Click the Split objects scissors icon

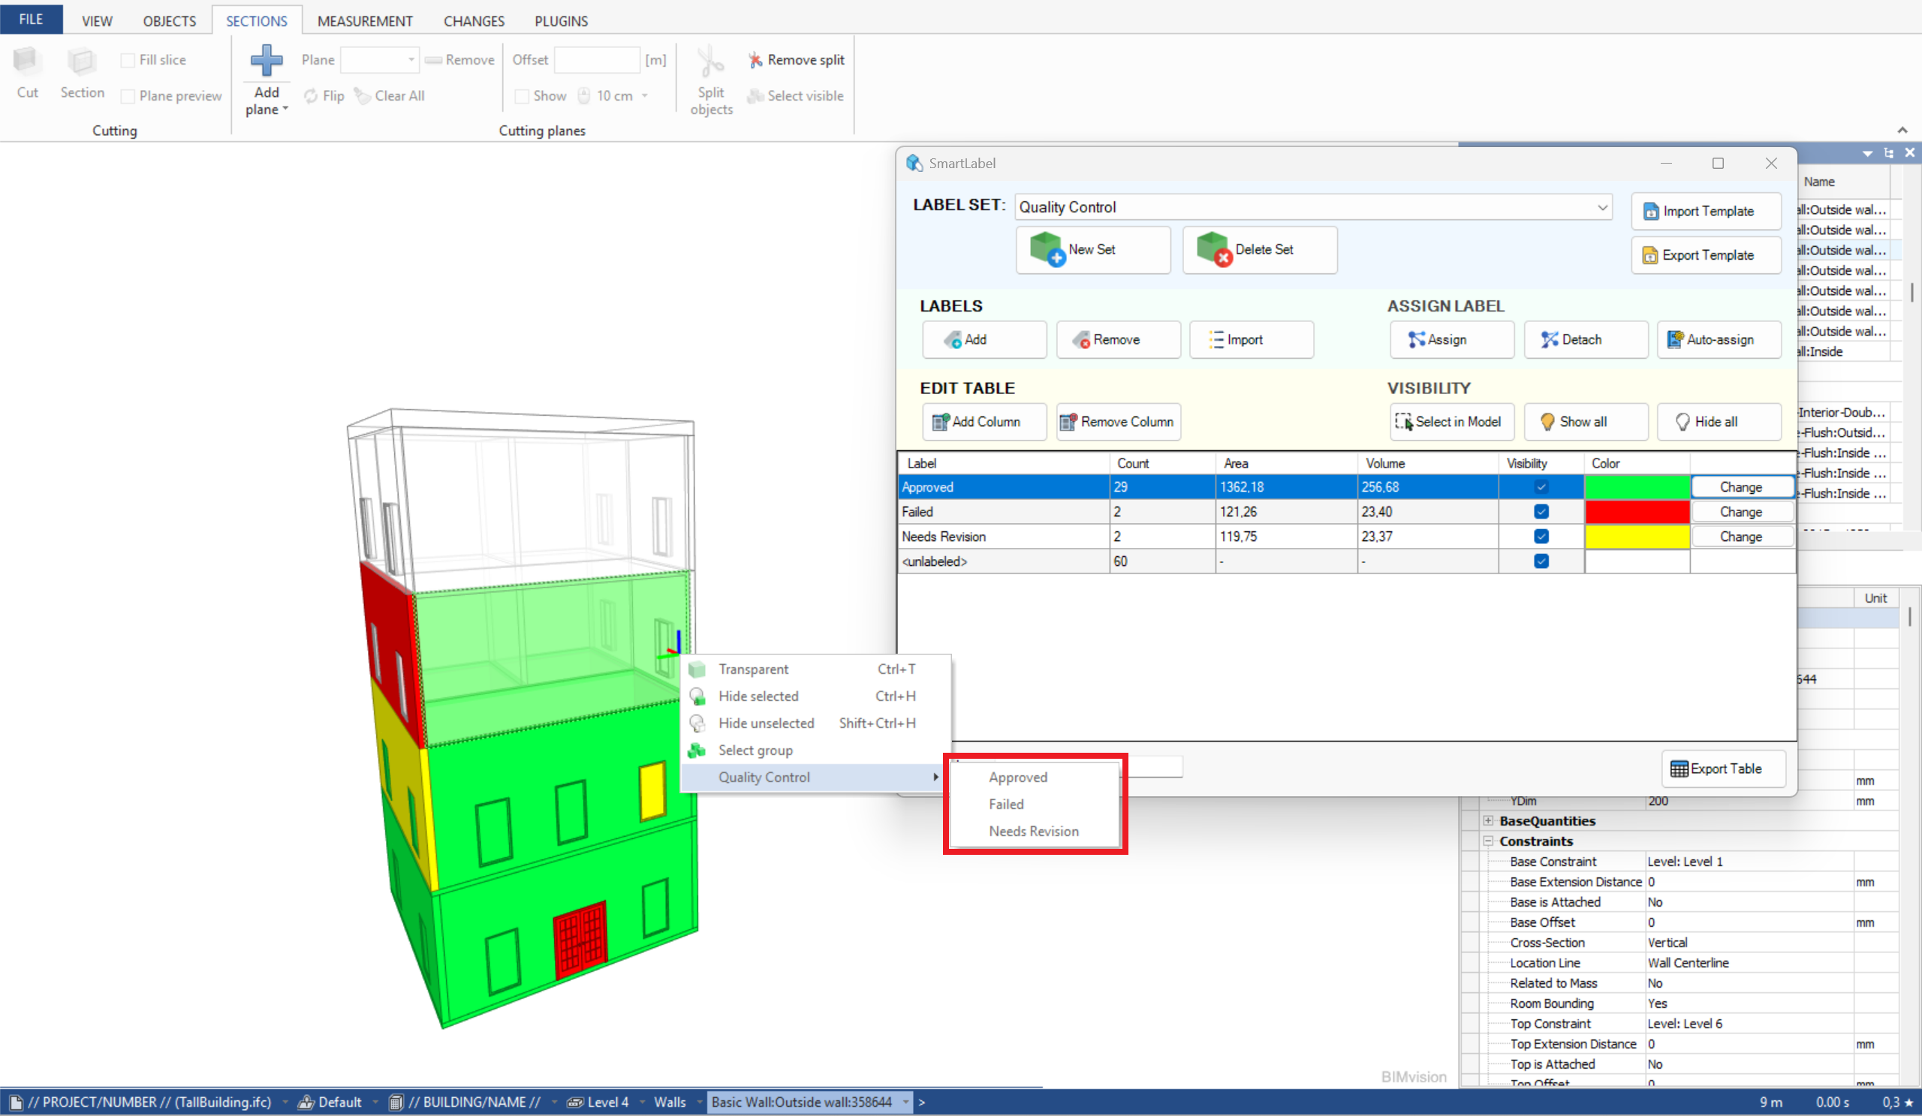[x=711, y=62]
